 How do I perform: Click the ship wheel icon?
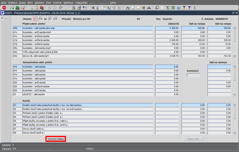click(x=143, y=8)
